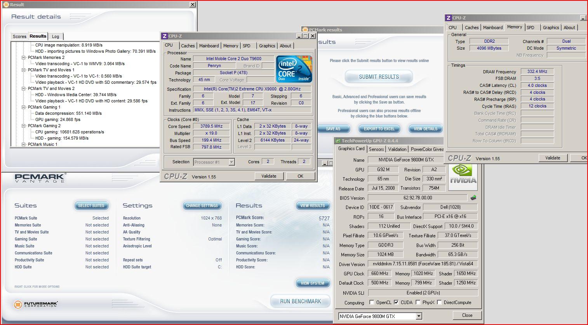
Task: Collapse the PCMark Gaming 2 tree node
Action: click(x=23, y=126)
